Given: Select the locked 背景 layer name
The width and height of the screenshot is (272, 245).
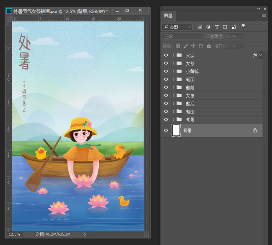Looking at the screenshot, I should (187, 130).
